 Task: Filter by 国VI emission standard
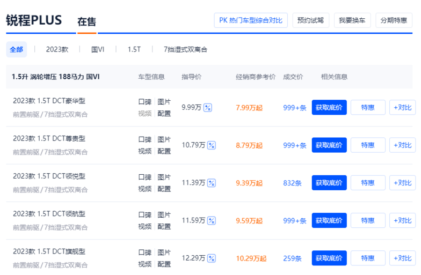tap(98, 49)
